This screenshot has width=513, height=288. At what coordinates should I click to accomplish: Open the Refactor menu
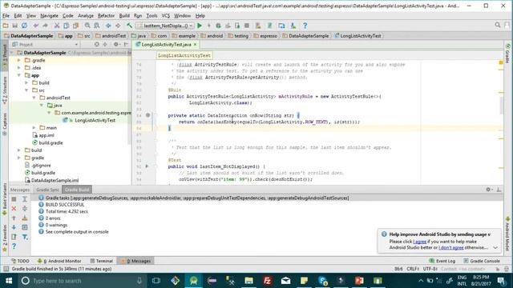(106, 15)
